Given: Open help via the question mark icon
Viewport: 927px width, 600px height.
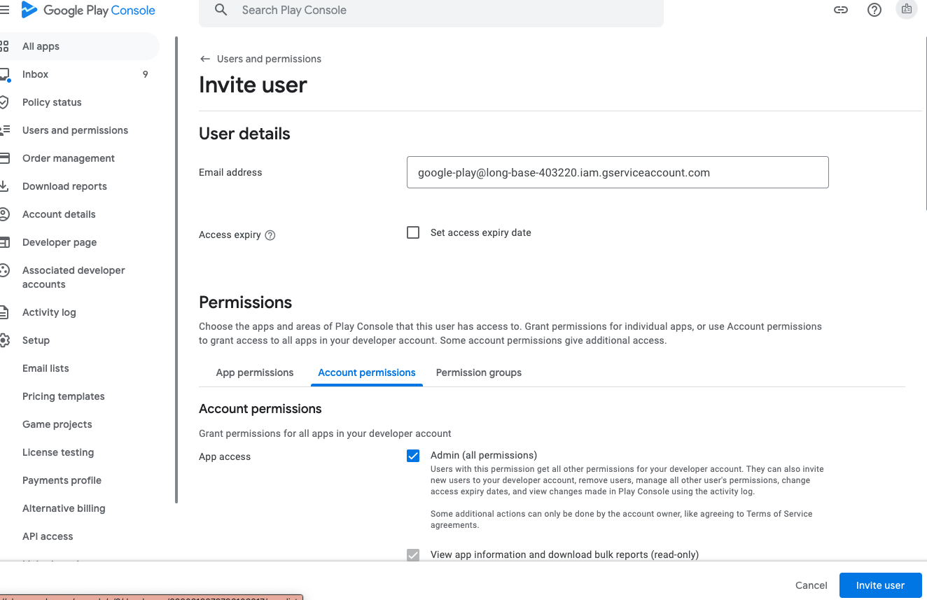Looking at the screenshot, I should [874, 10].
